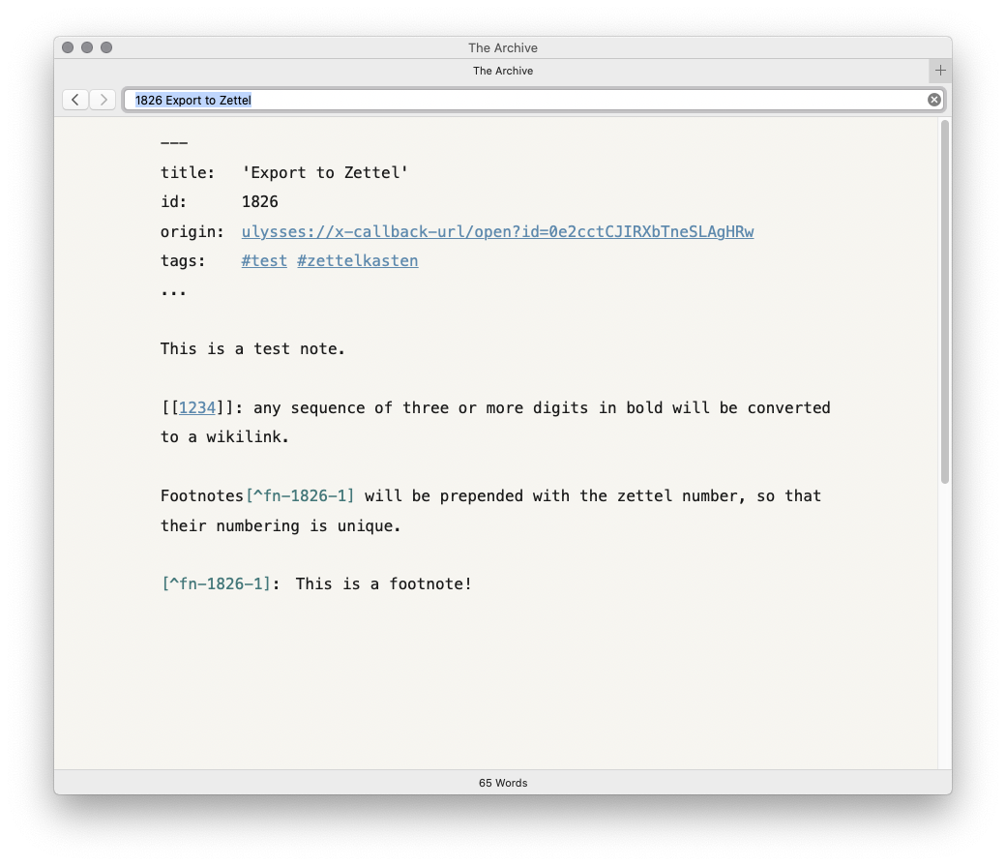Click the words 'to a wikilink.'
This screenshot has height=866, width=1006.
[224, 436]
